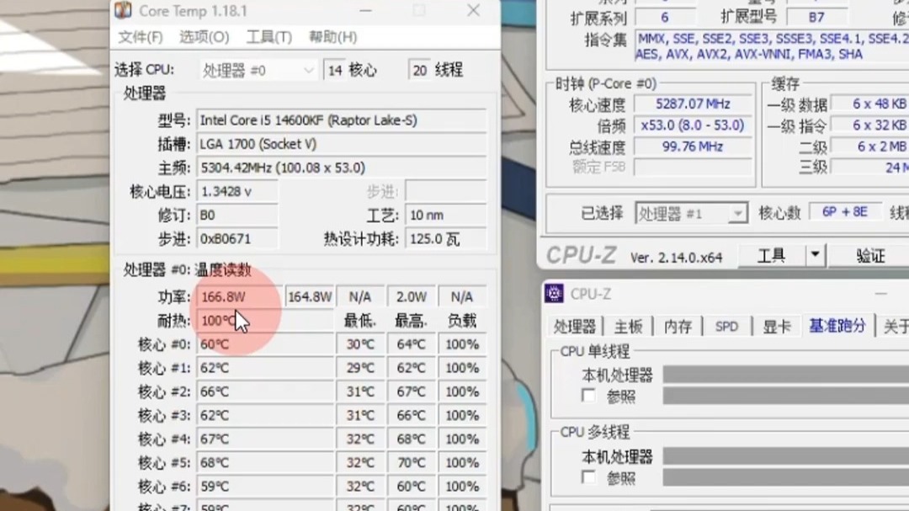909x511 pixels.
Task: Expand the 工具 dropdown arrow in CPU-Z
Action: click(x=813, y=255)
